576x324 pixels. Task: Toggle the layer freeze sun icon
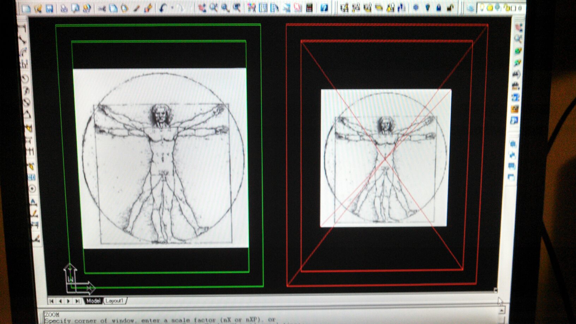coord(490,7)
